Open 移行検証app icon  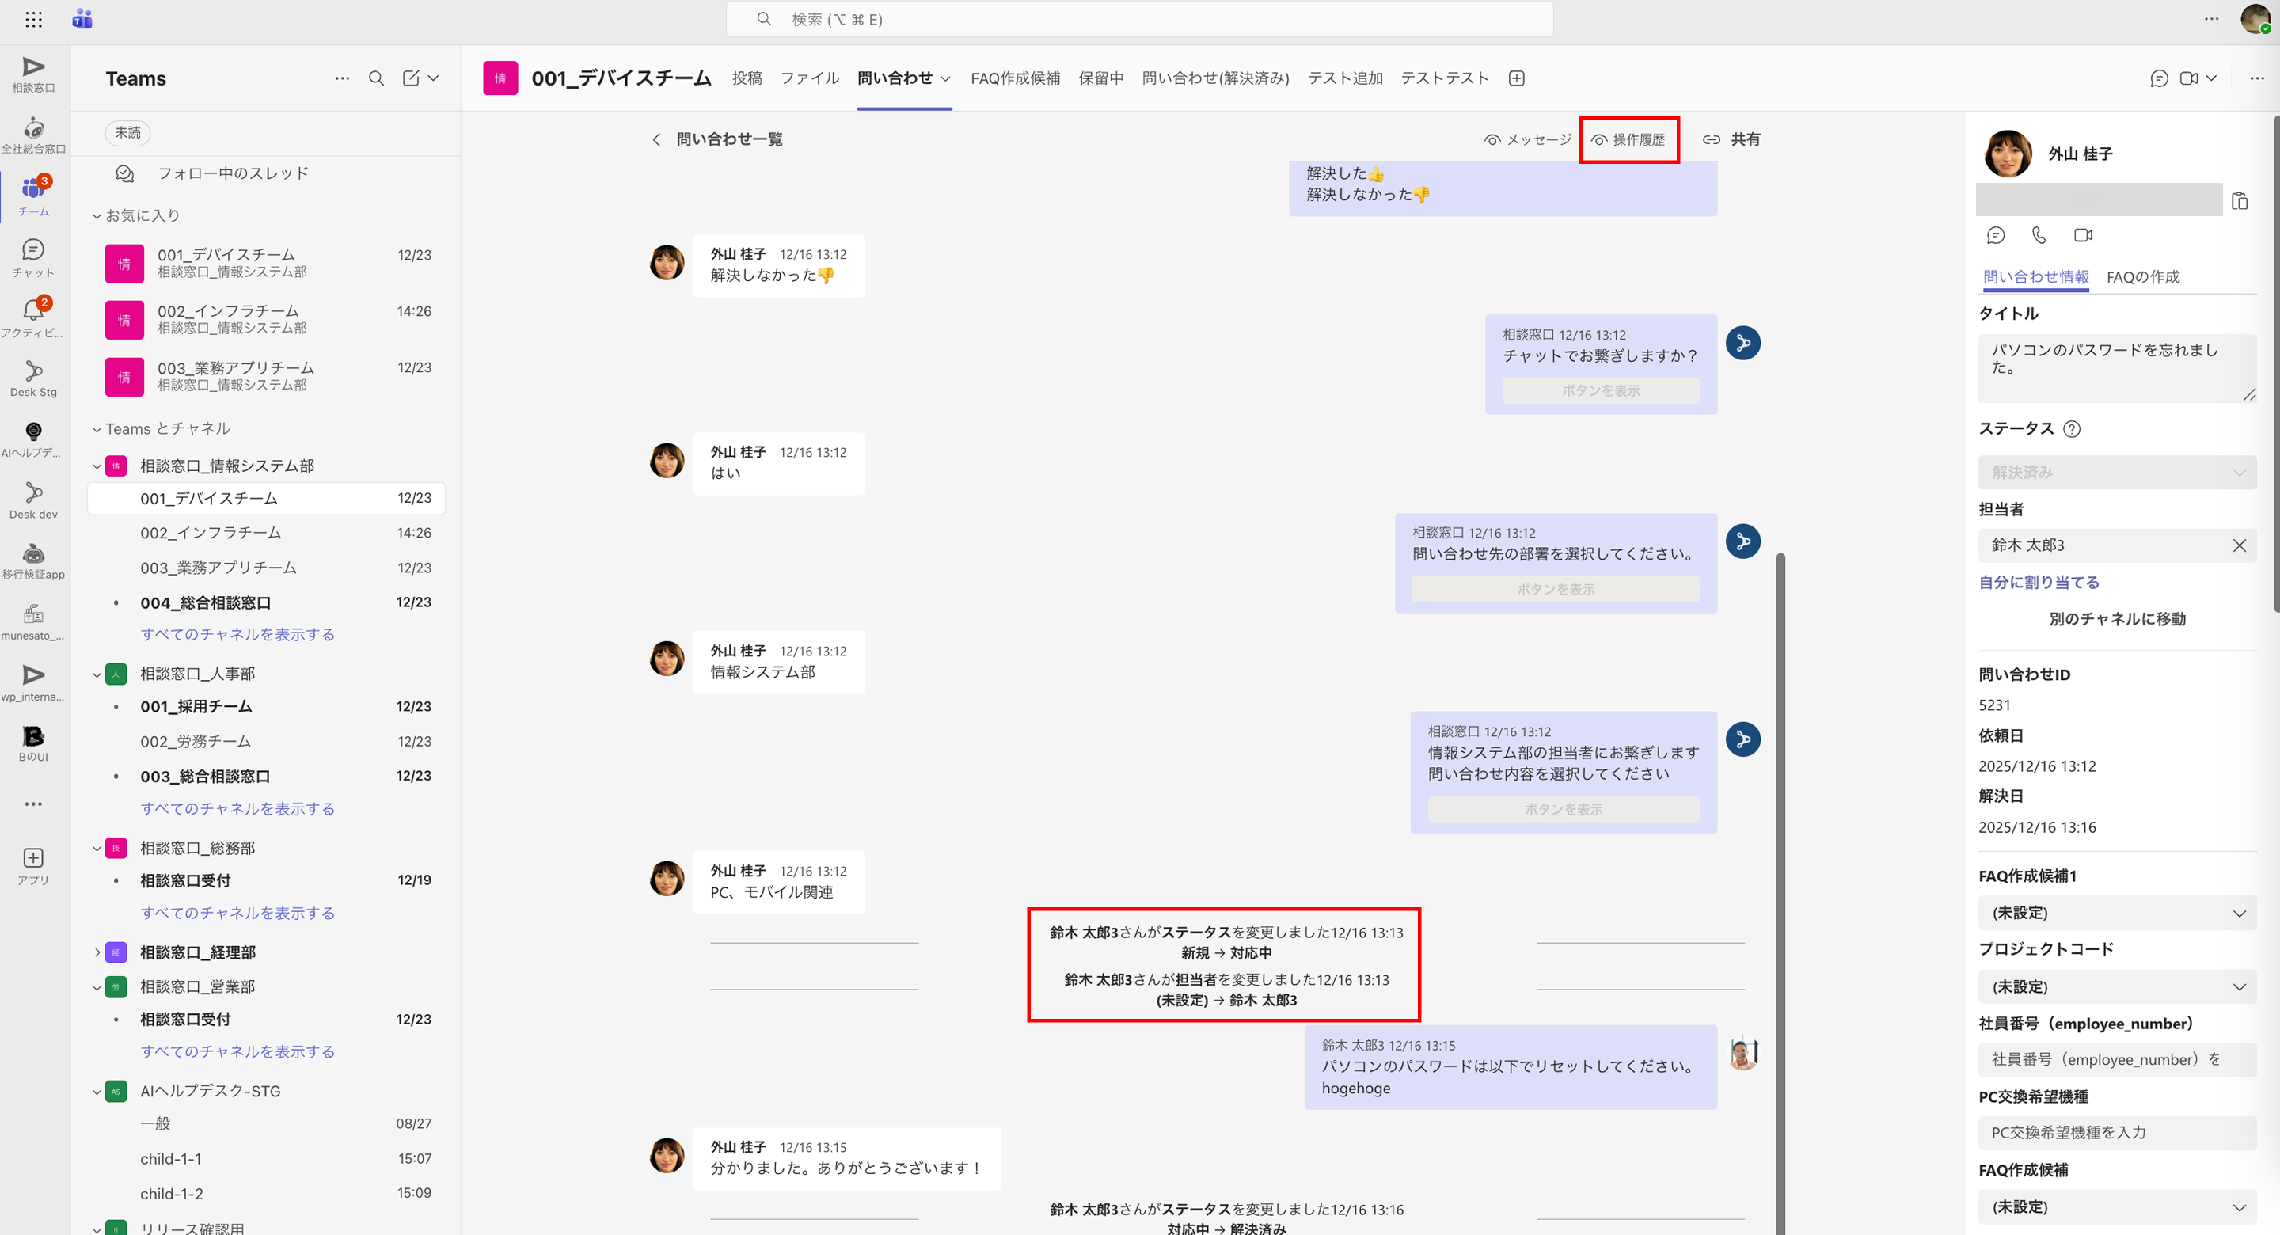[33, 561]
